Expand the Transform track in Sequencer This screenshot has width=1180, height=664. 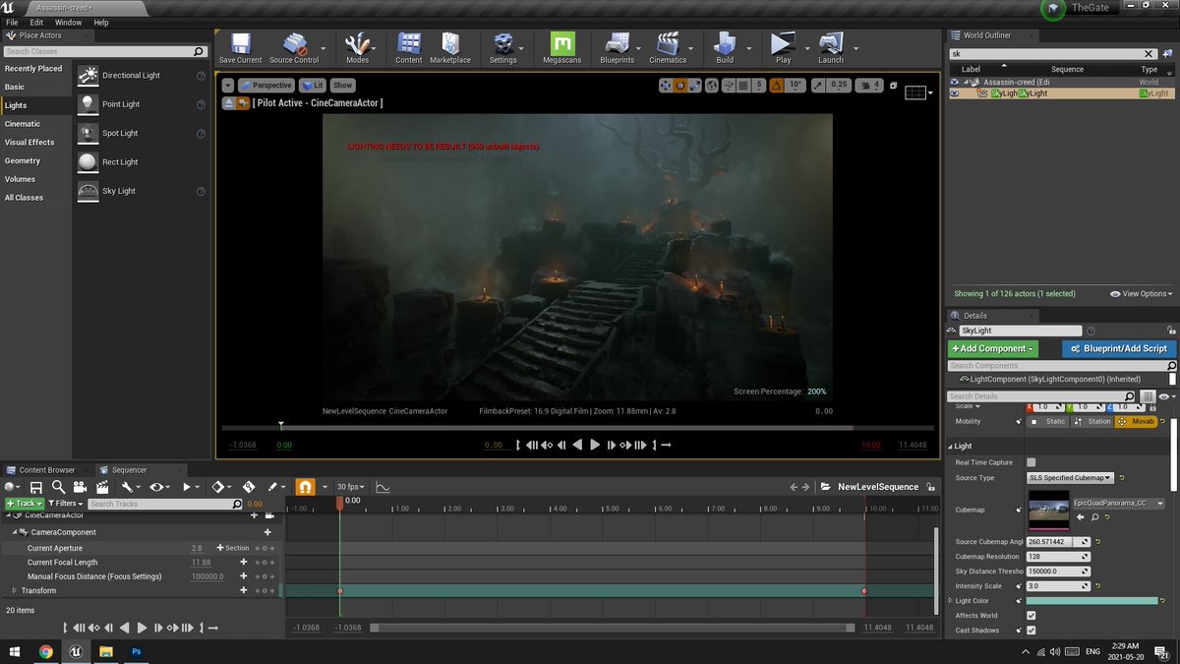15,590
